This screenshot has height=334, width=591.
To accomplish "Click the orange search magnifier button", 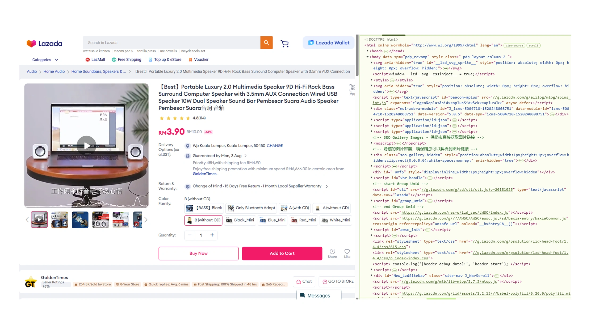I will [266, 43].
